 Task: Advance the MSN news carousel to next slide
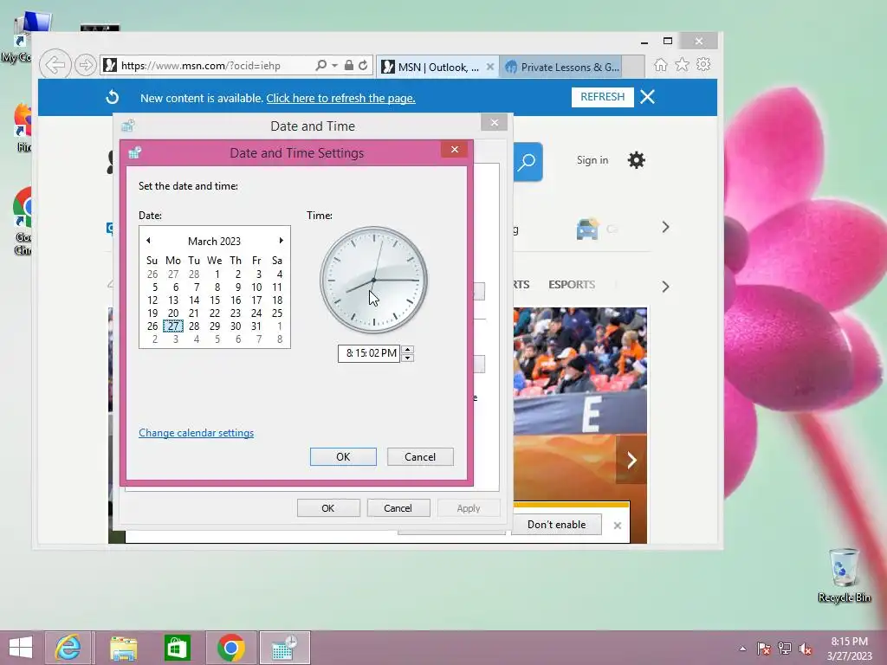point(631,460)
